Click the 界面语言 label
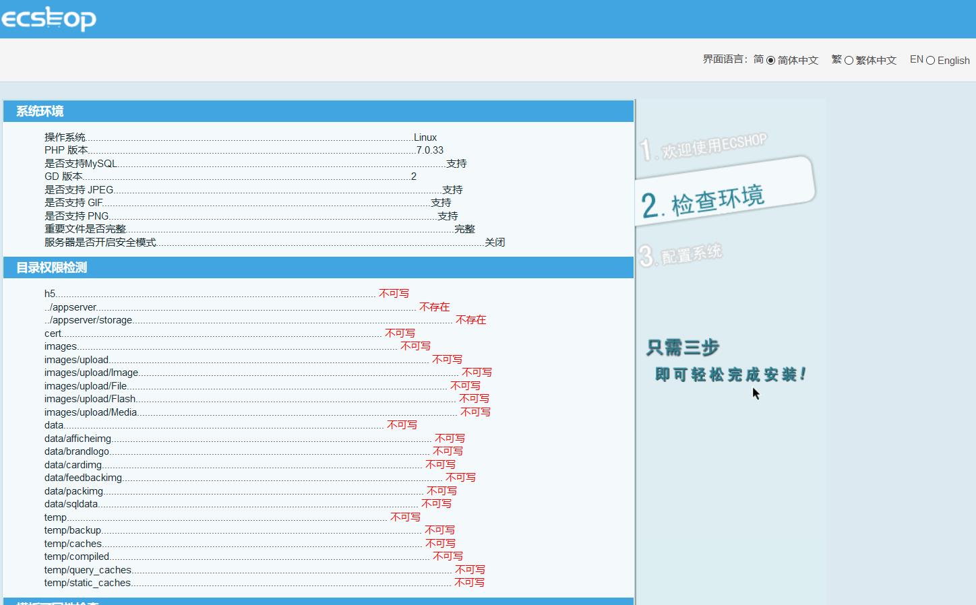The width and height of the screenshot is (976, 605). coord(725,59)
